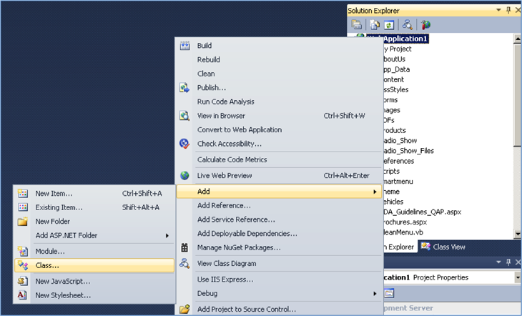Click the Module icon in the Add submenu
The image size is (522, 316).
pos(23,252)
